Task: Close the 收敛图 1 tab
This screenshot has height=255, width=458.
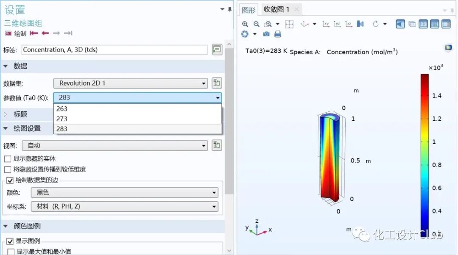Action: tap(296, 9)
